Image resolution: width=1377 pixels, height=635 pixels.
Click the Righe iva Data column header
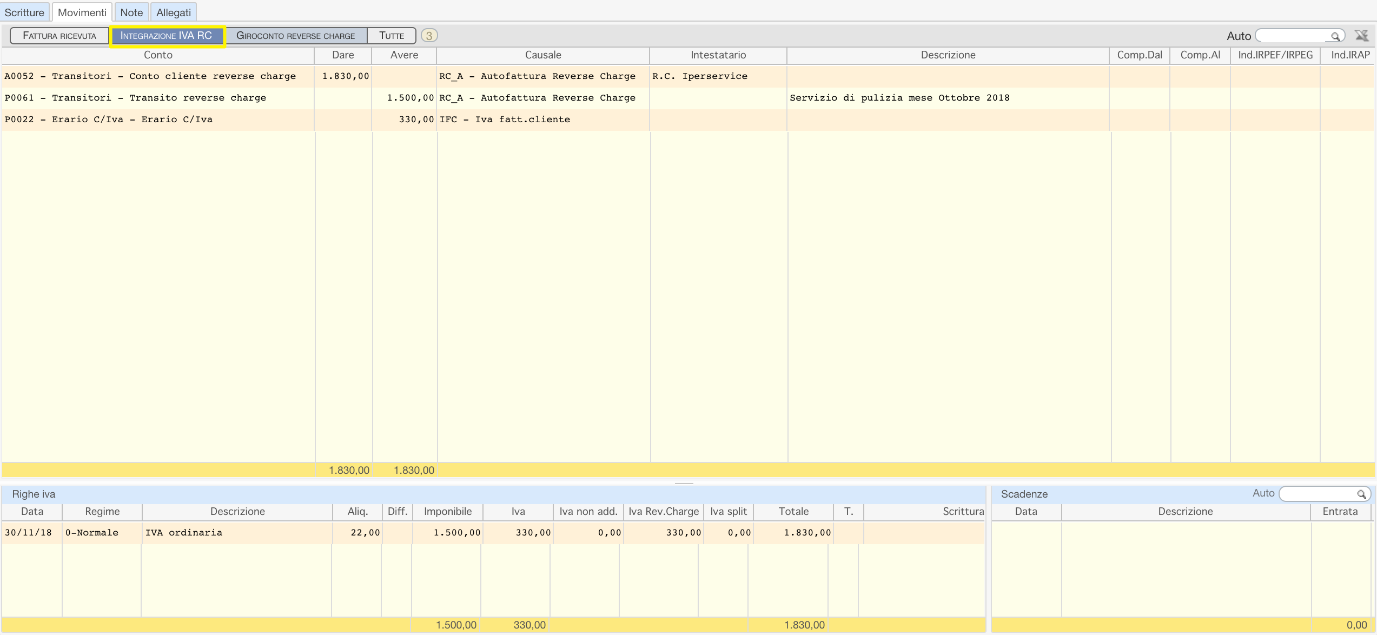32,512
